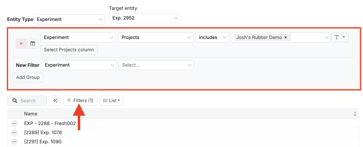
Task: Open options menu for EXP - 2288 - Fresh002
Action: (14, 123)
